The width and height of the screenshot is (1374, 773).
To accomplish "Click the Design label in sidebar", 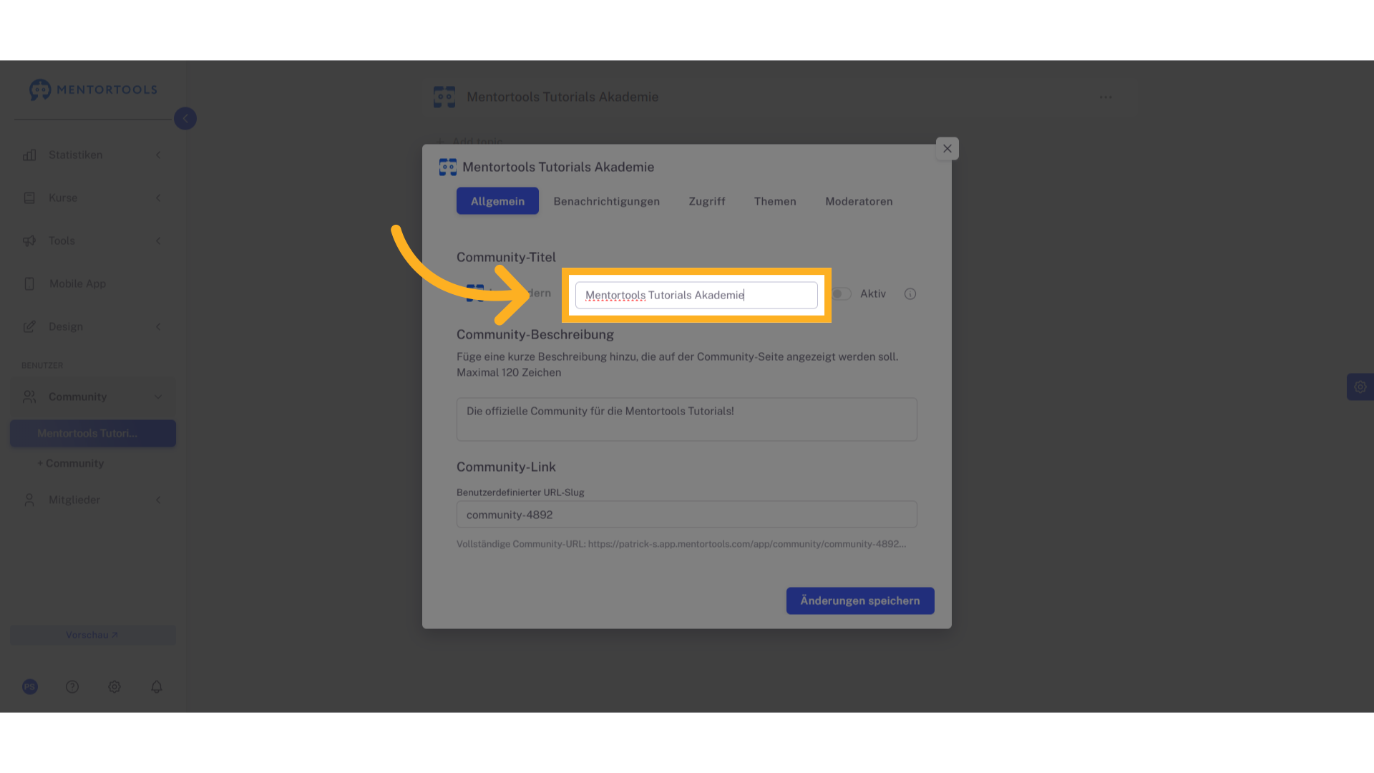I will pos(66,327).
